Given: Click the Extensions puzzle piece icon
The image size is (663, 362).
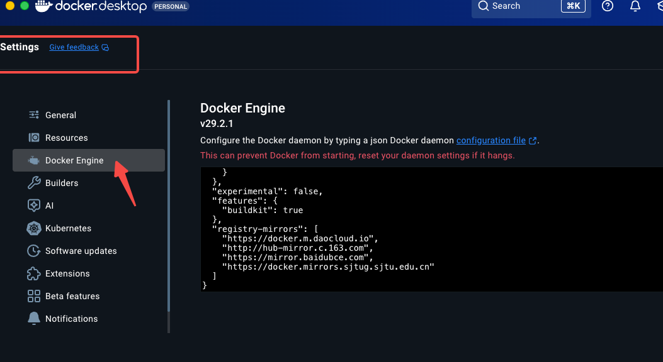Looking at the screenshot, I should tap(34, 273).
